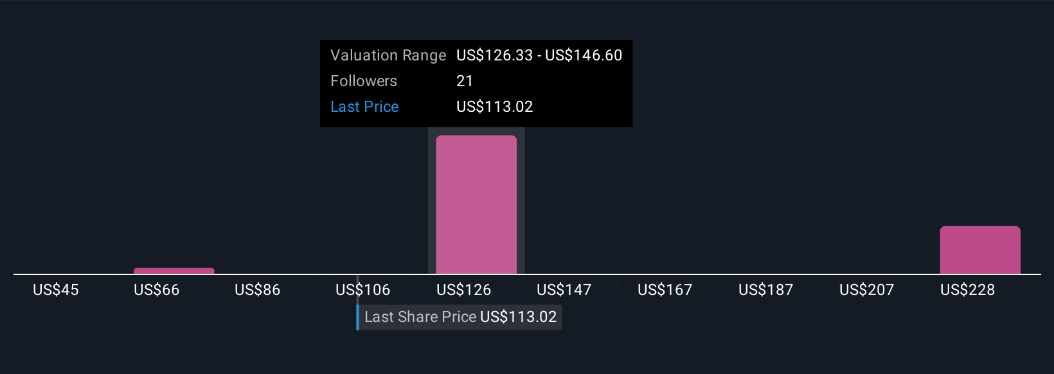Click the US$147 axis label

click(564, 290)
